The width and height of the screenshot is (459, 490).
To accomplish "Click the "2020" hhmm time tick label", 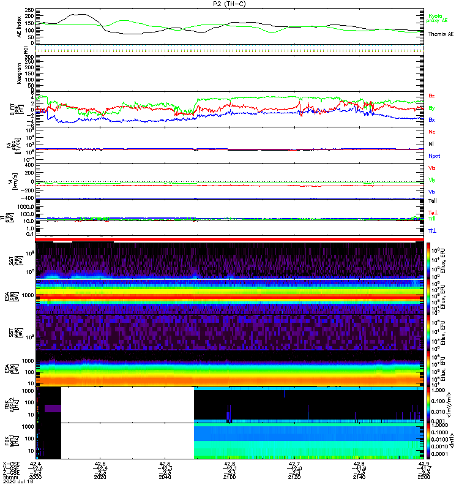I will pyautogui.click(x=100, y=477).
